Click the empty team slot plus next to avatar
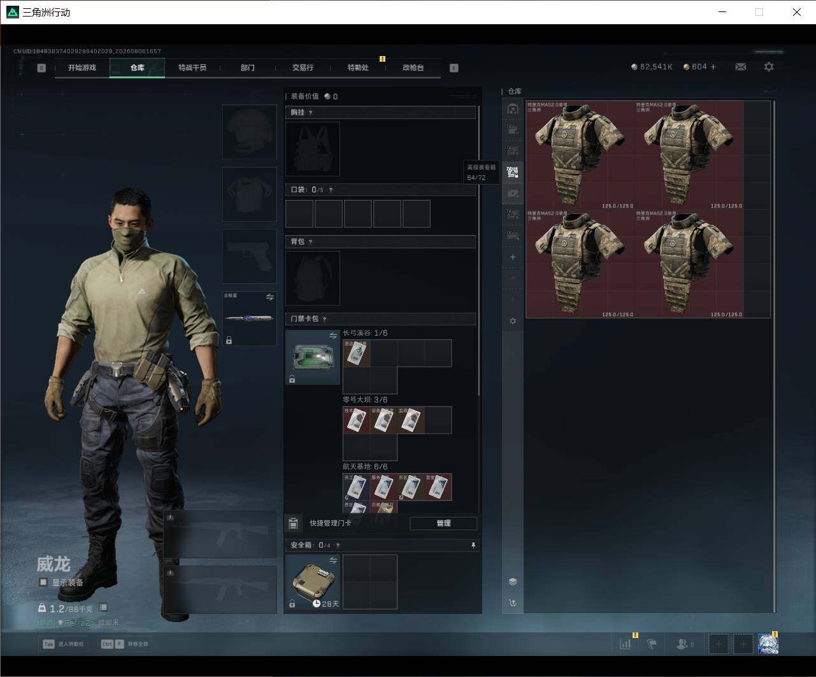 tap(743, 644)
